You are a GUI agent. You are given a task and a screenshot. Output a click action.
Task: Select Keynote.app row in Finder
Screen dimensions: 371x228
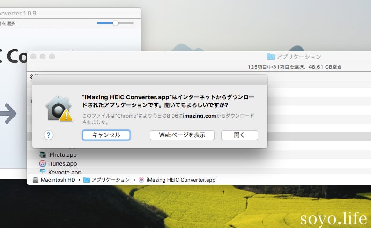click(65, 172)
